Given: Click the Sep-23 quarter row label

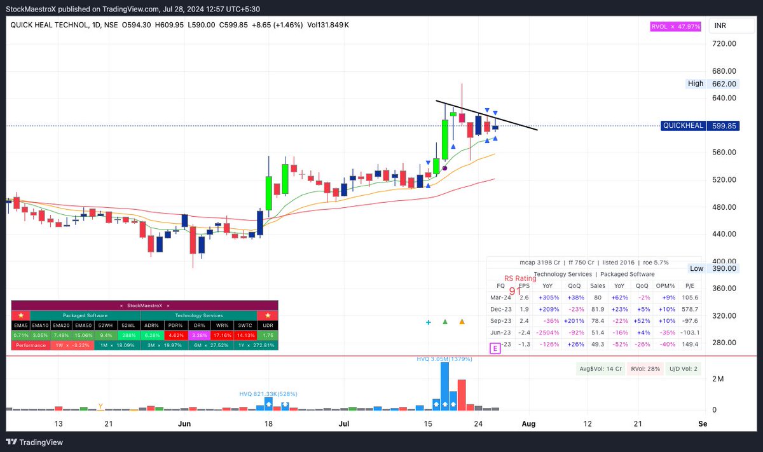Looking at the screenshot, I should click(501, 321).
